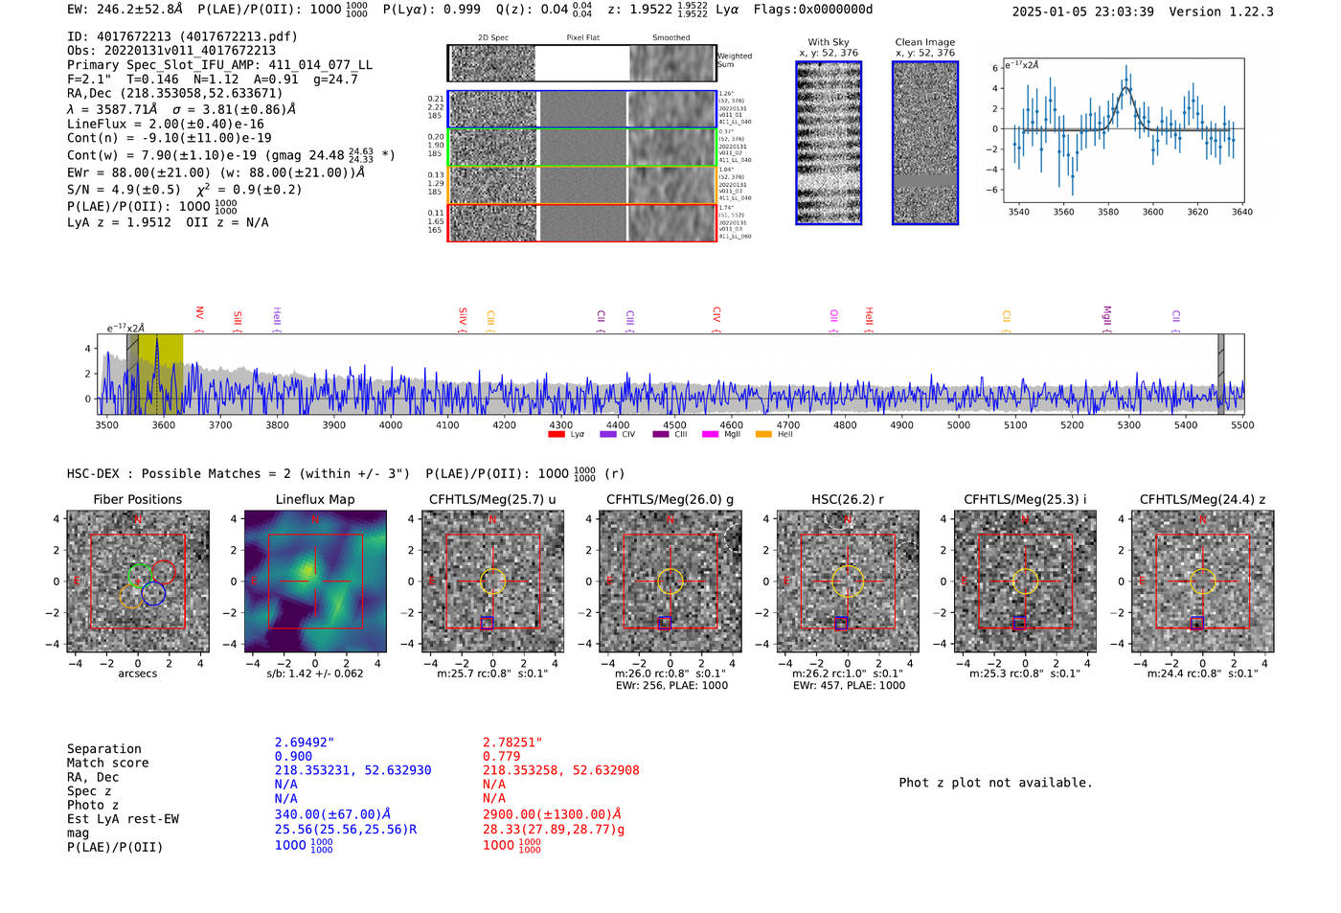Viewport: 1341px width, 913px height.
Task: Click the With Sky image panel
Action: coord(829,143)
